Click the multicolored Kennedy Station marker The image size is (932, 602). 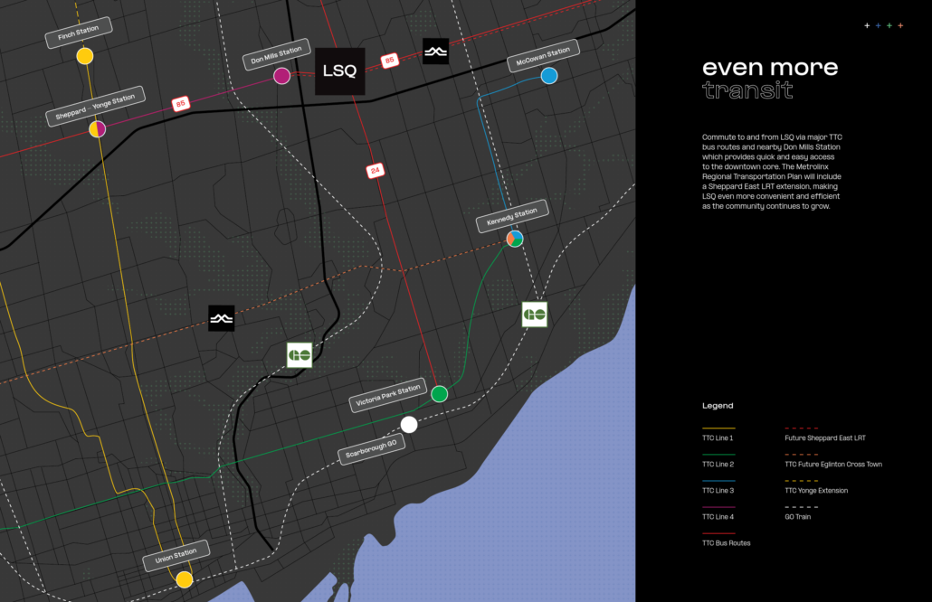(514, 239)
